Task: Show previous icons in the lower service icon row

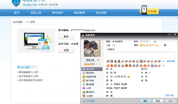Action: (162, 66)
